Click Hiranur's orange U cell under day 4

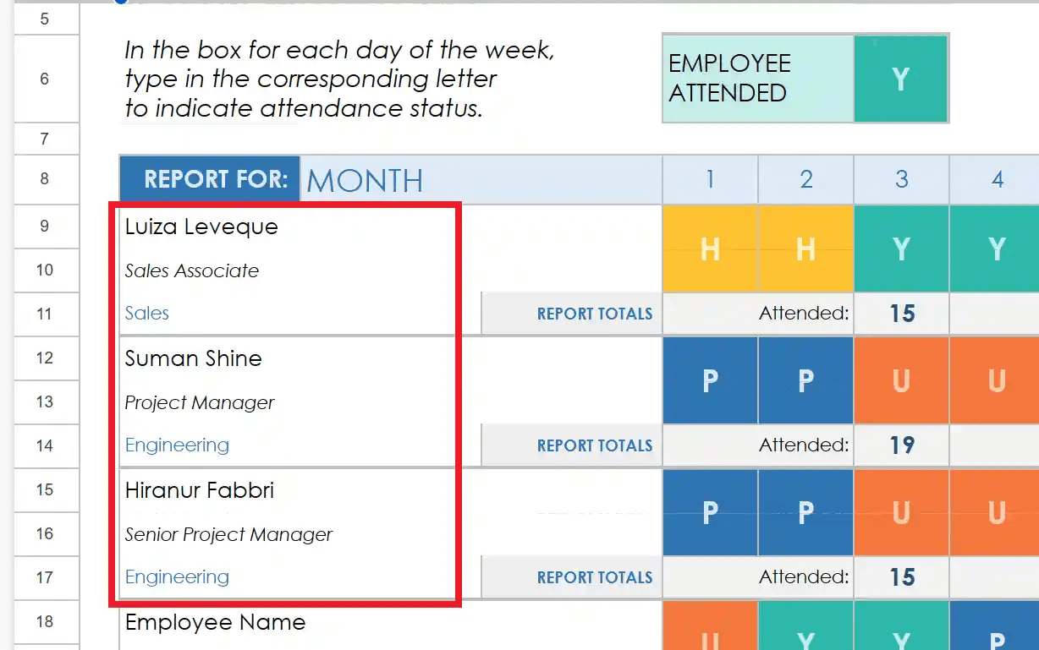tap(996, 512)
